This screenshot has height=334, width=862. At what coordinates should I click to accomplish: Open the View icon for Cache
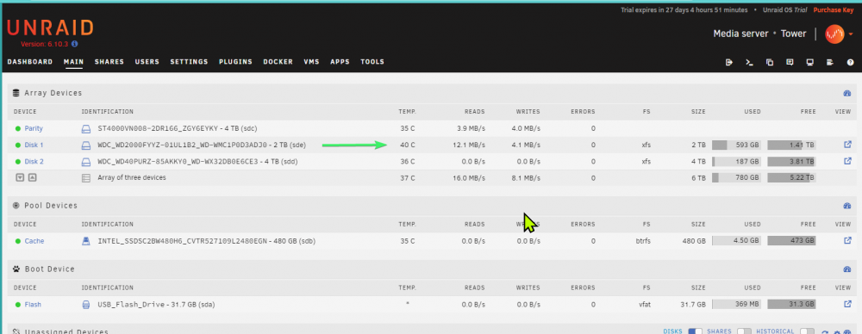click(x=847, y=241)
